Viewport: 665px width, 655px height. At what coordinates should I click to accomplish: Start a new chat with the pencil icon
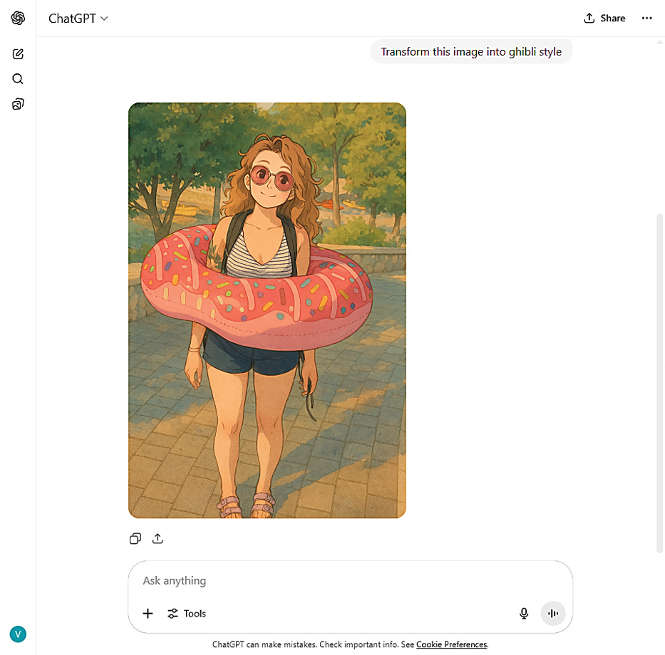18,54
